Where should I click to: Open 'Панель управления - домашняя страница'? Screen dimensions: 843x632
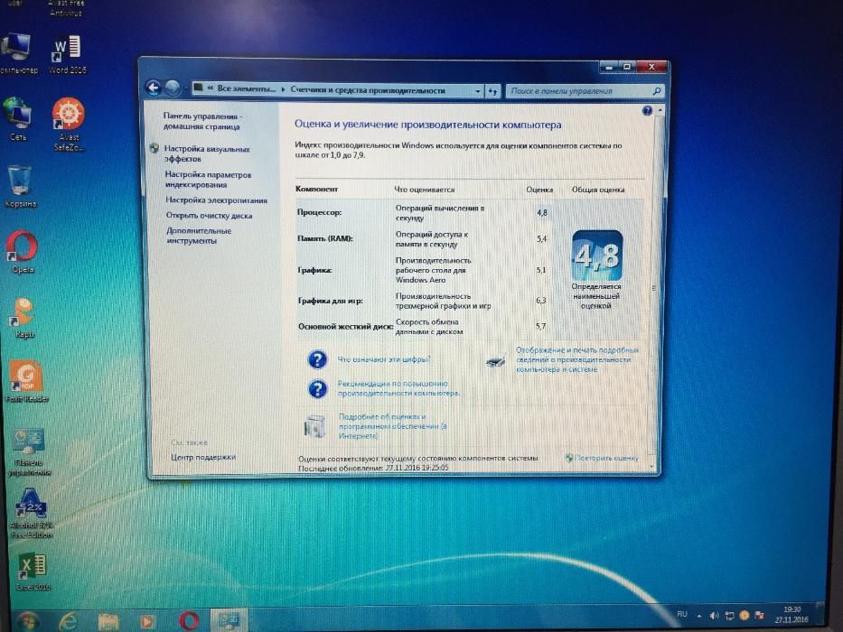pos(202,122)
